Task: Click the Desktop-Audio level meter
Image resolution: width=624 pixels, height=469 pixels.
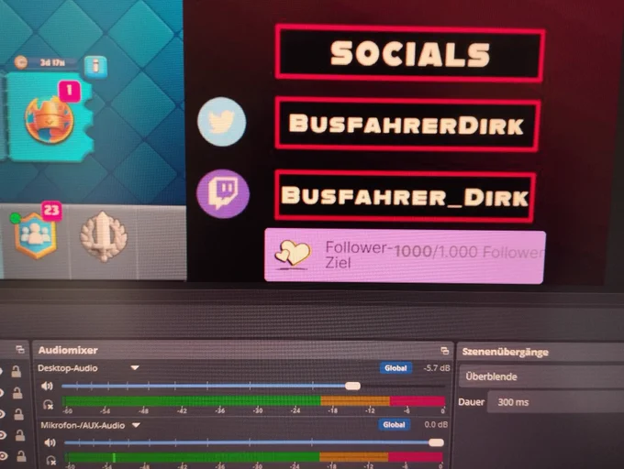Action: [253, 401]
